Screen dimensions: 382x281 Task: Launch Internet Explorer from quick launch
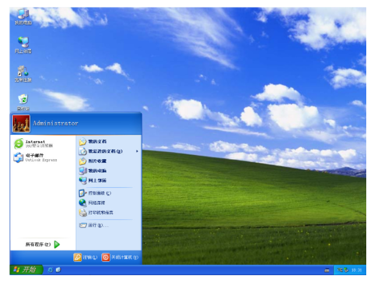click(50, 270)
